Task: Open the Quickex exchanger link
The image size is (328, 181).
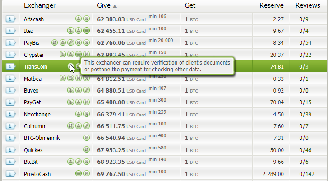Action: tap(33, 150)
